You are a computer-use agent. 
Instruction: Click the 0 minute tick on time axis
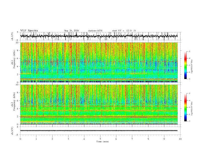[20, 139]
